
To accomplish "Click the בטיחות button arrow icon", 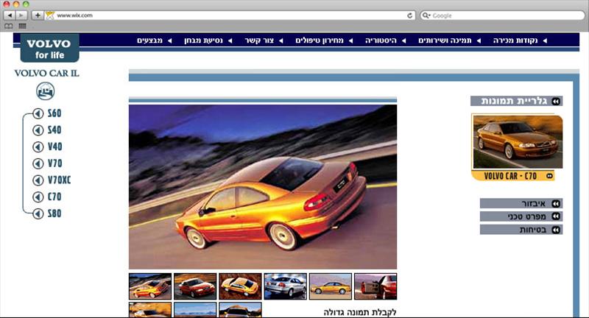I will [556, 230].
